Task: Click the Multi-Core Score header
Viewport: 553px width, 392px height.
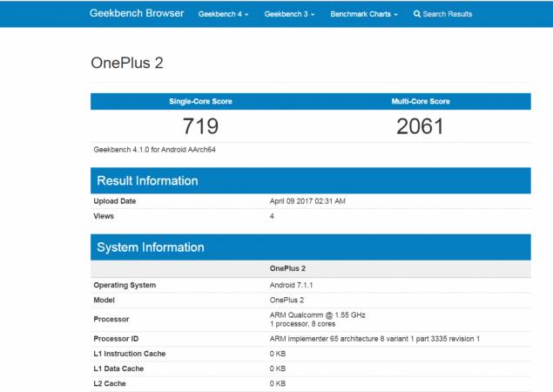Action: [421, 102]
